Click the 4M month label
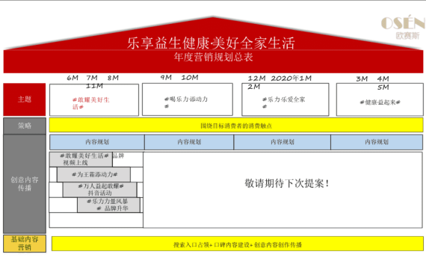This screenshot has height=269, width=426. tap(383, 78)
